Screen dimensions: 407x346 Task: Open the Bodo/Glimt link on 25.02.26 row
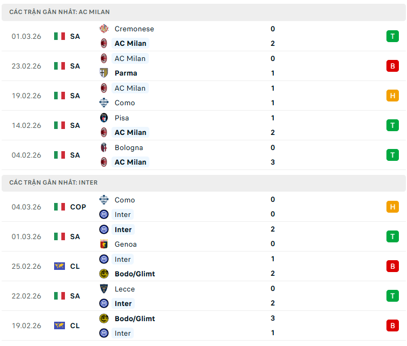pos(135,274)
